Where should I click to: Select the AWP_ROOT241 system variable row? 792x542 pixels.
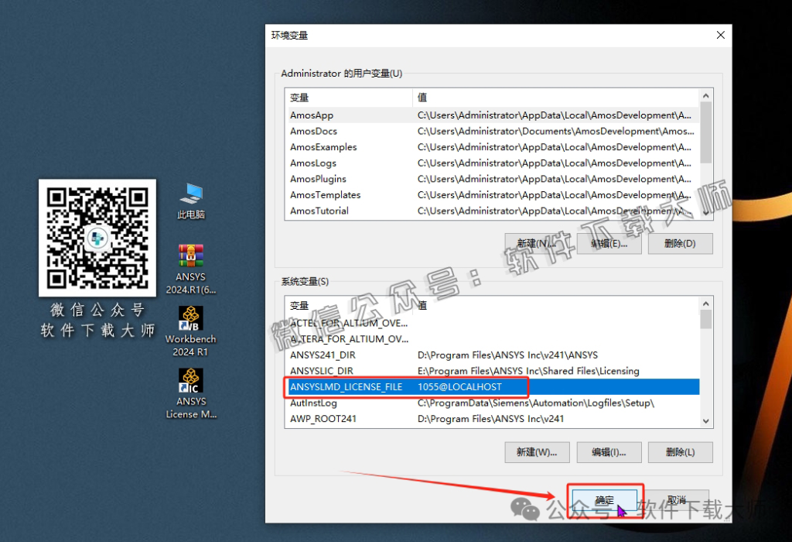(x=323, y=419)
